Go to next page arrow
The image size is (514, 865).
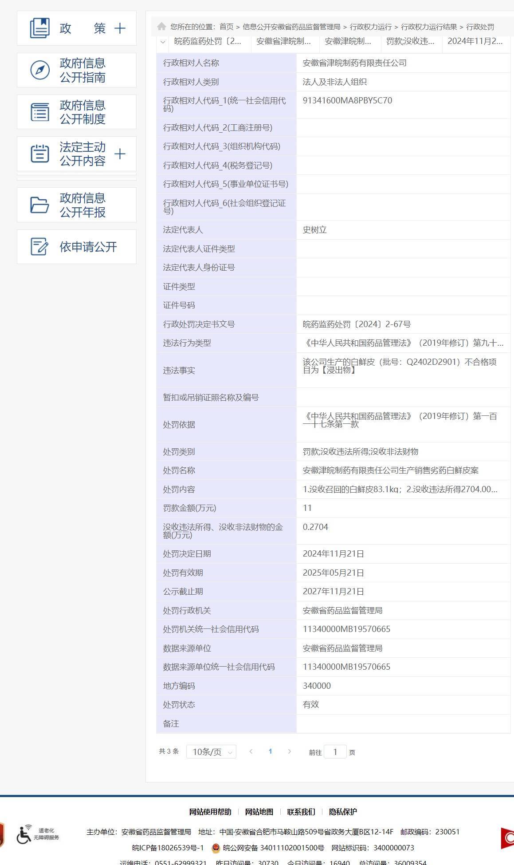290,751
